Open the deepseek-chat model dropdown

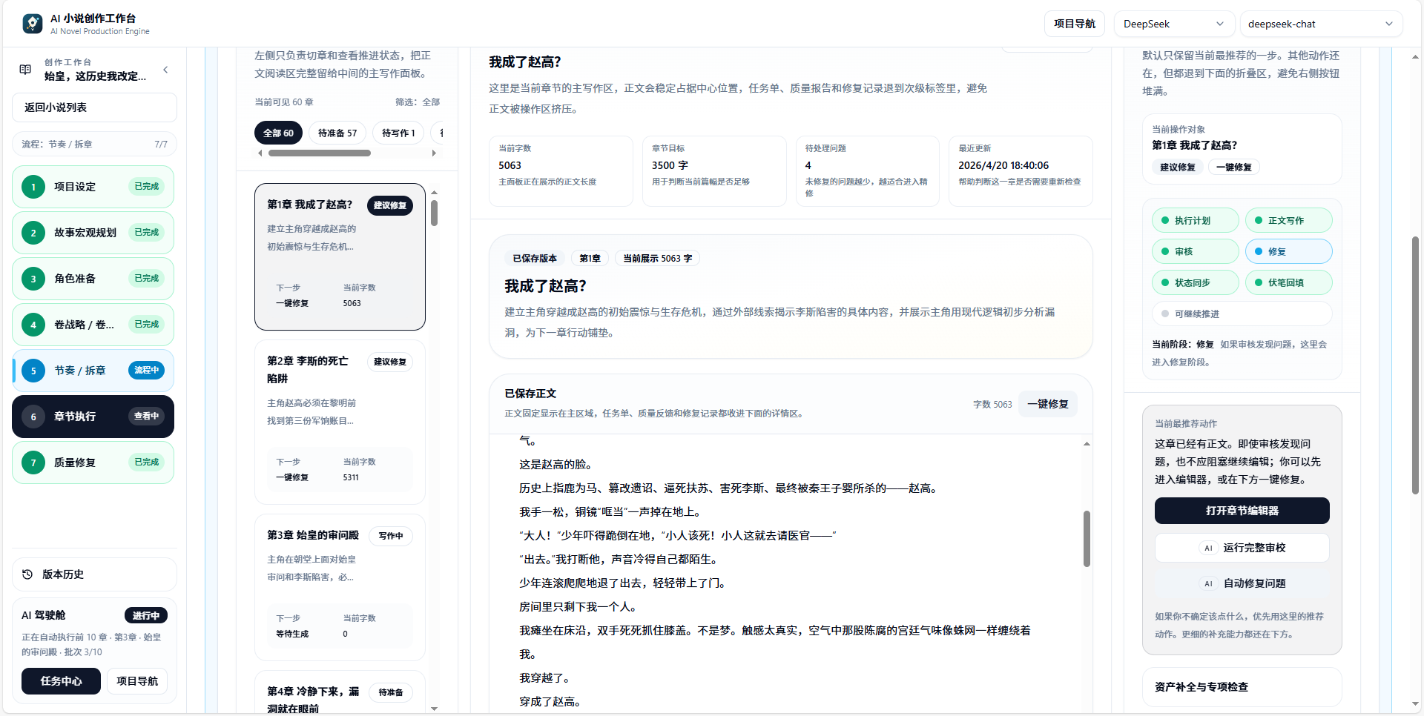1321,24
